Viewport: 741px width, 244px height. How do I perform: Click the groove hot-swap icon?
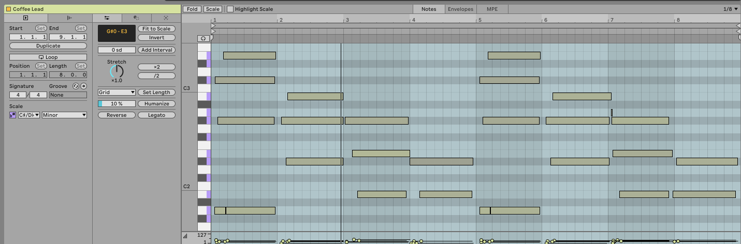pyautogui.click(x=76, y=86)
